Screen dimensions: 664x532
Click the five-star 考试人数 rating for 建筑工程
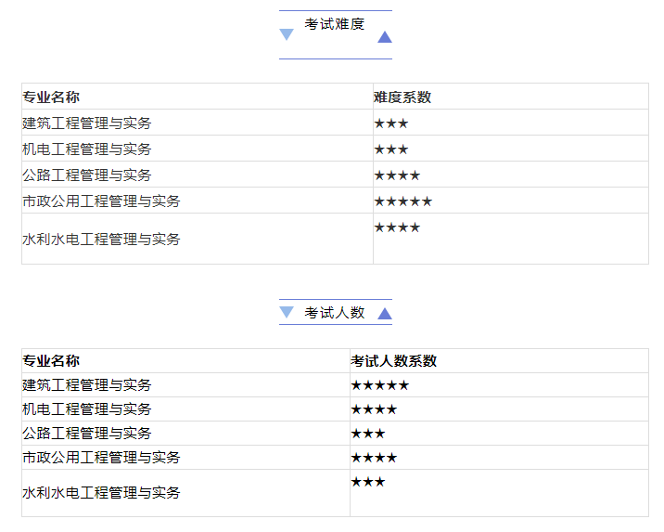pos(380,385)
